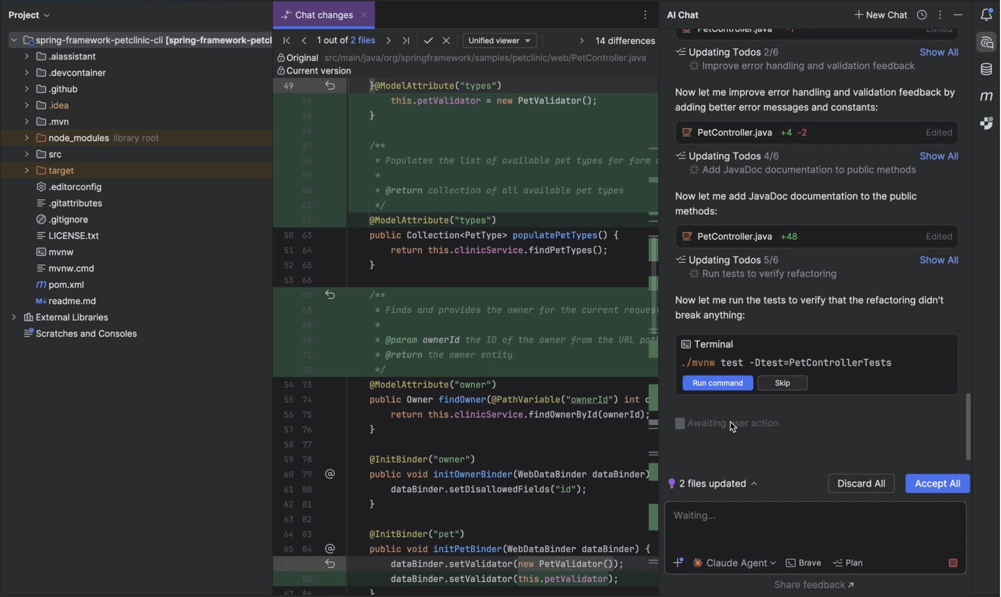
Task: Click Run command button
Action: pos(718,383)
